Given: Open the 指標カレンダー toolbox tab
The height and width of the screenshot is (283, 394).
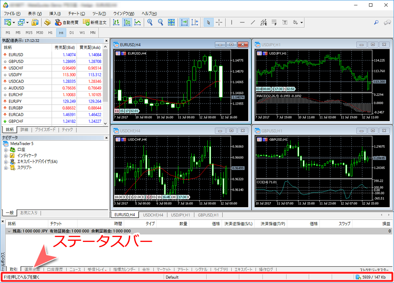Looking at the screenshot, I should (124, 269).
